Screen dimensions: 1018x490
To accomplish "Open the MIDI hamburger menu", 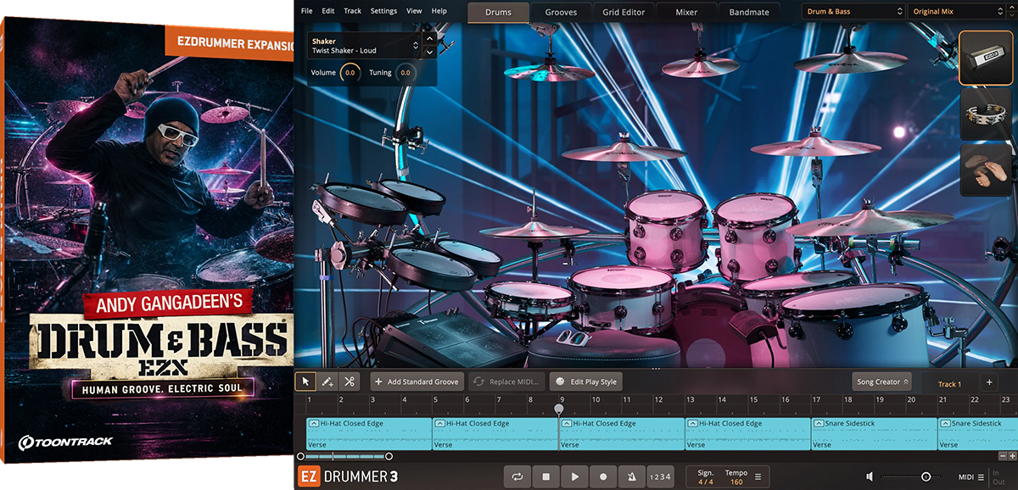I will [x=981, y=477].
